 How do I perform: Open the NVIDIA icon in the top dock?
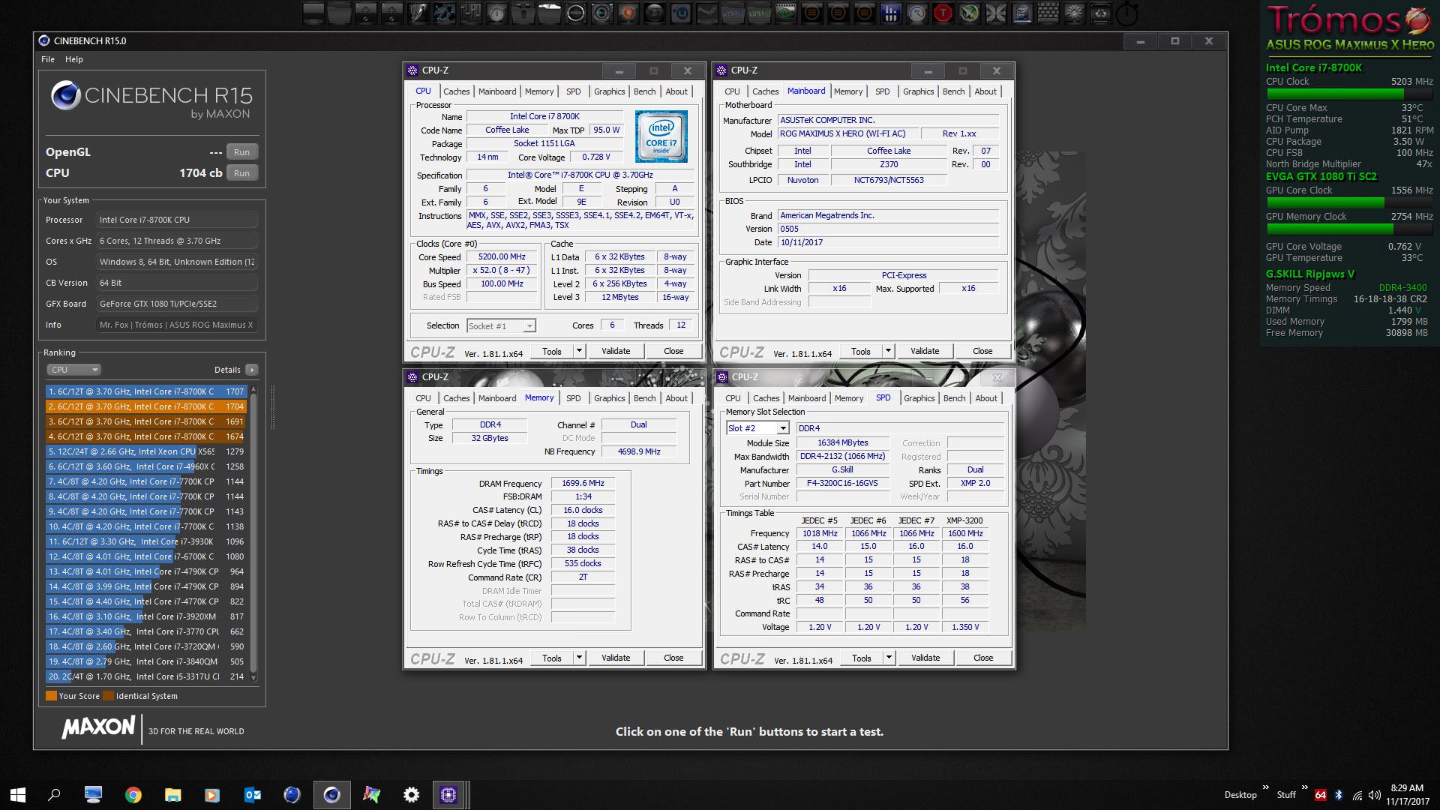[x=785, y=13]
